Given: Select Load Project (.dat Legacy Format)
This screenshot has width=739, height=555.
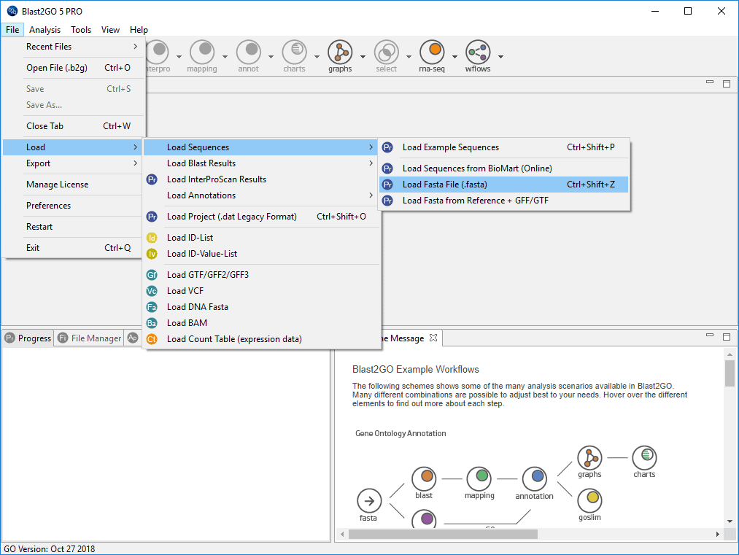Looking at the screenshot, I should coord(262,217).
